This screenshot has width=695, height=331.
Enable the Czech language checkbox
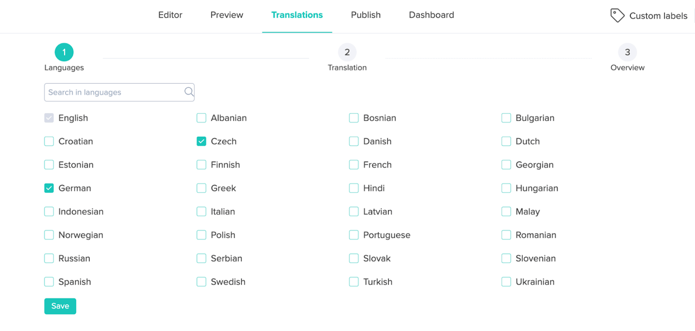(201, 141)
